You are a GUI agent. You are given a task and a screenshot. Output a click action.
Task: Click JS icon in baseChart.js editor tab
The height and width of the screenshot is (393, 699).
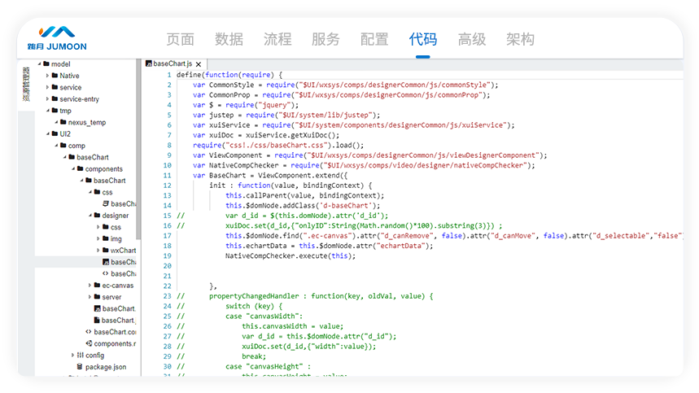point(149,63)
